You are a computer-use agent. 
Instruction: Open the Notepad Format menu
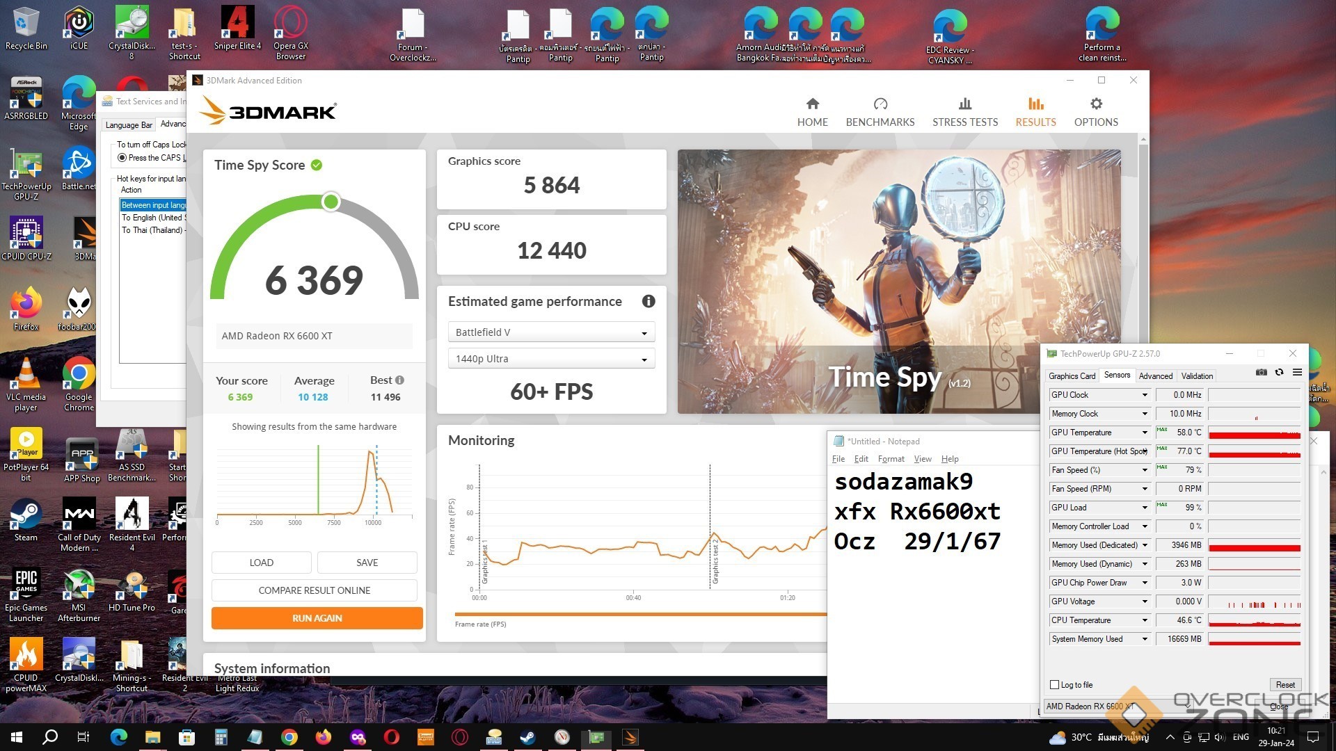click(891, 459)
